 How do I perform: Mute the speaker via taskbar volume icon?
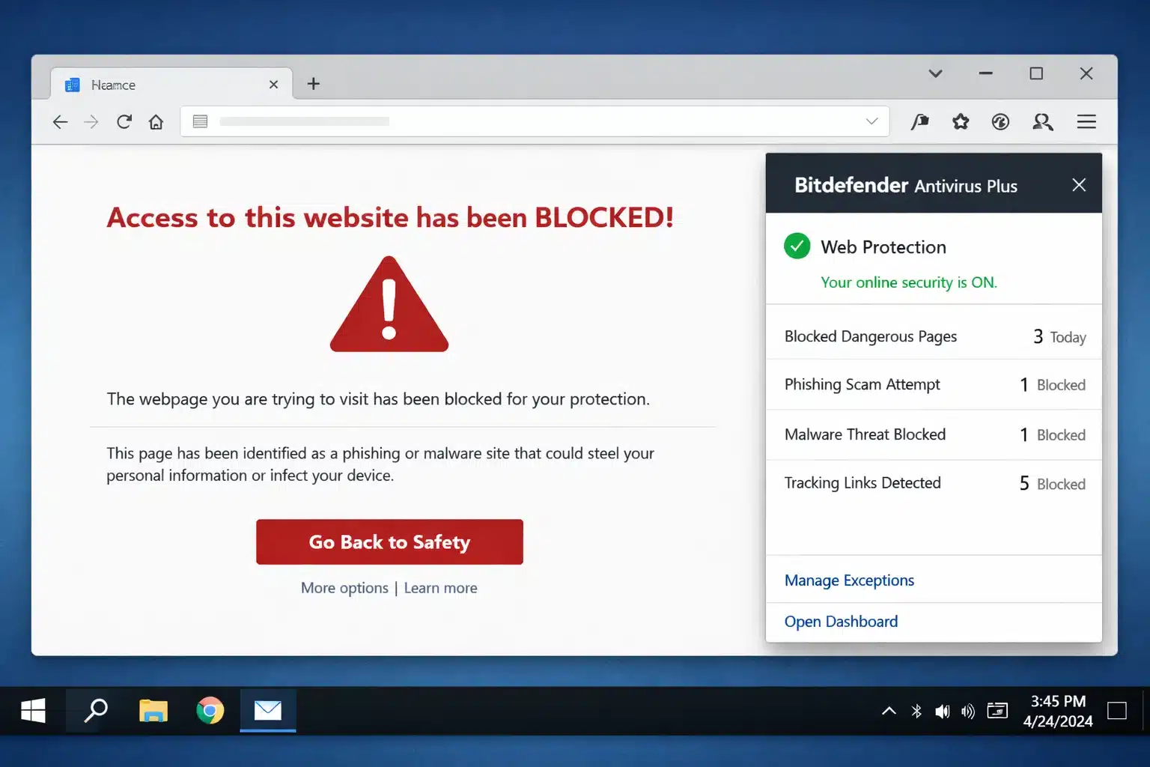pyautogui.click(x=943, y=711)
